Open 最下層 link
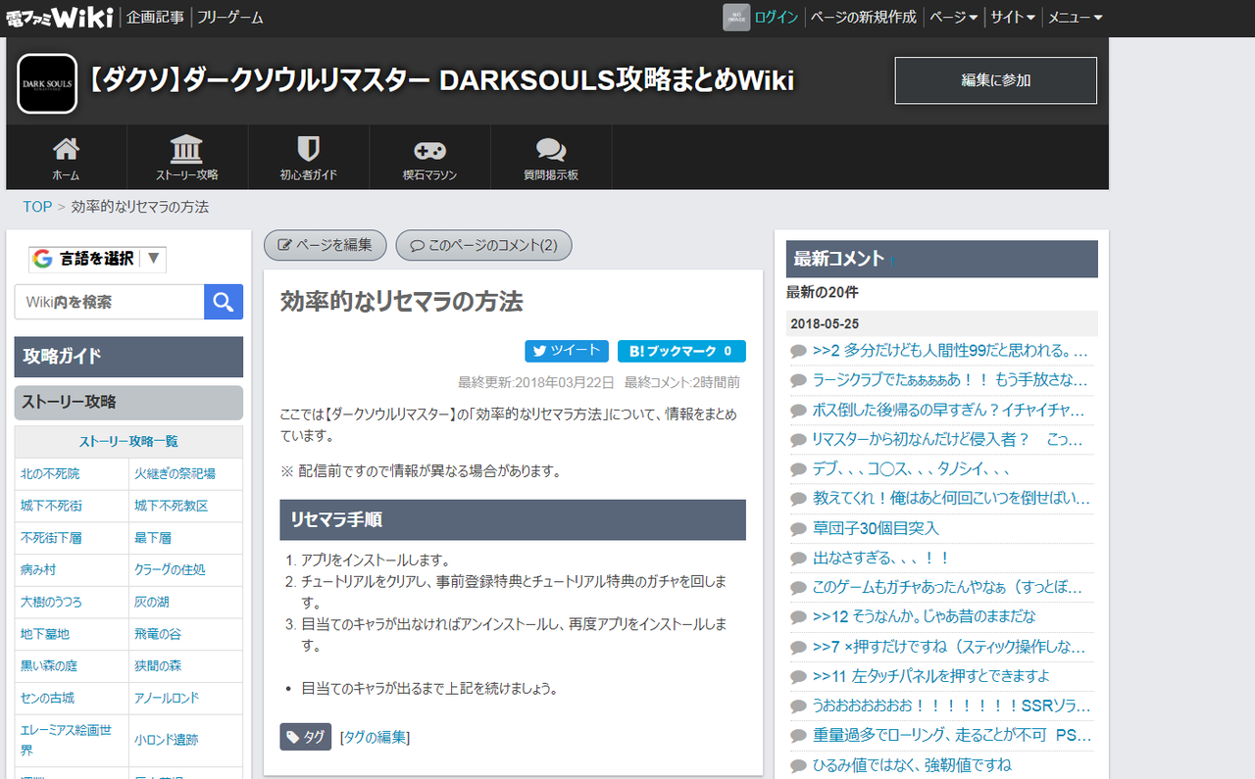Screen dimensions: 1255x779 153,538
